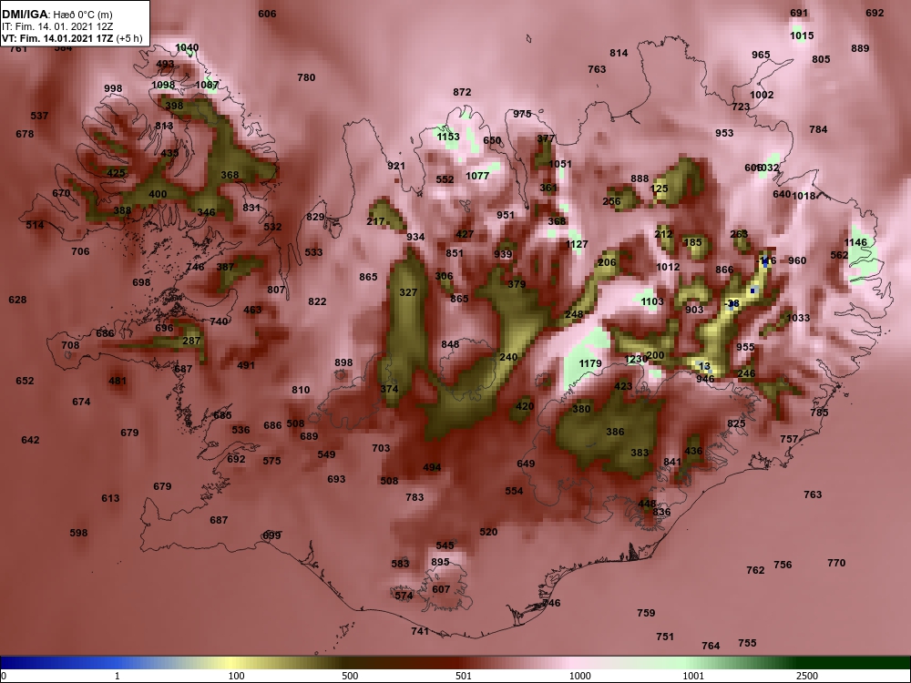
Task: Click the map value '374'
Action: [389, 389]
